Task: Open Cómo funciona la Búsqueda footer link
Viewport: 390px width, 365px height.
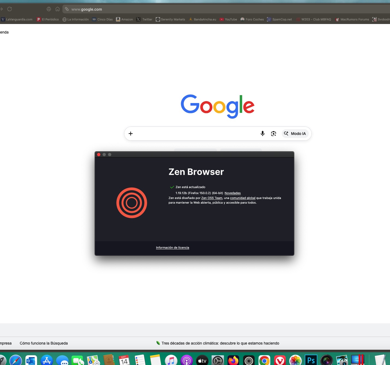Action: pyautogui.click(x=44, y=343)
